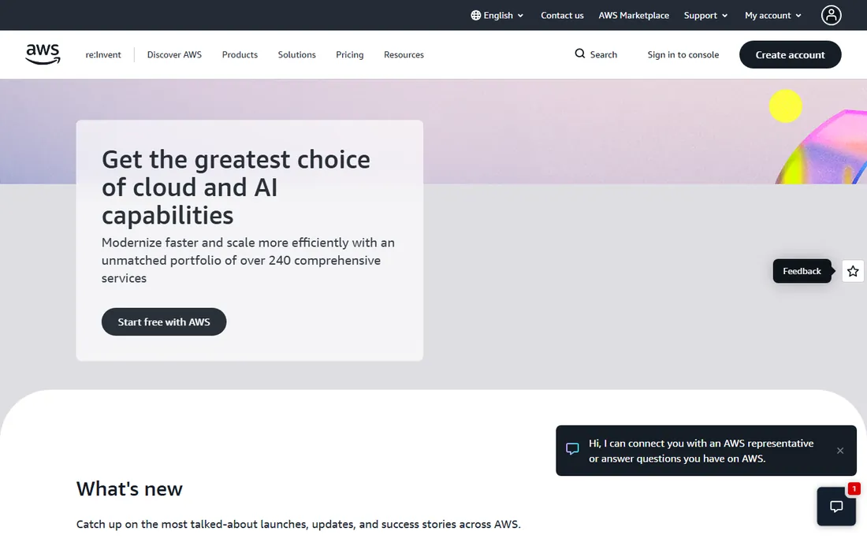Click the 'Catch up on the most talked-about' text
Screen dimensions: 867x542
(299, 524)
